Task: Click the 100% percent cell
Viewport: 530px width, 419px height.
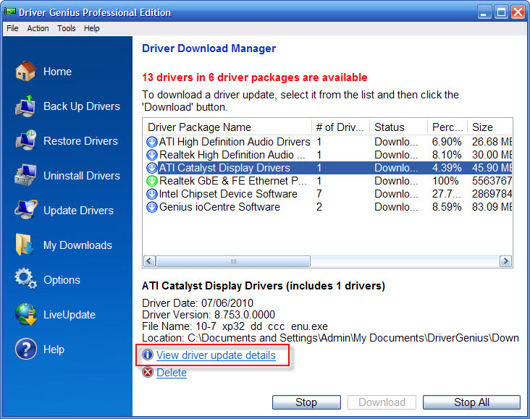Action: (445, 181)
